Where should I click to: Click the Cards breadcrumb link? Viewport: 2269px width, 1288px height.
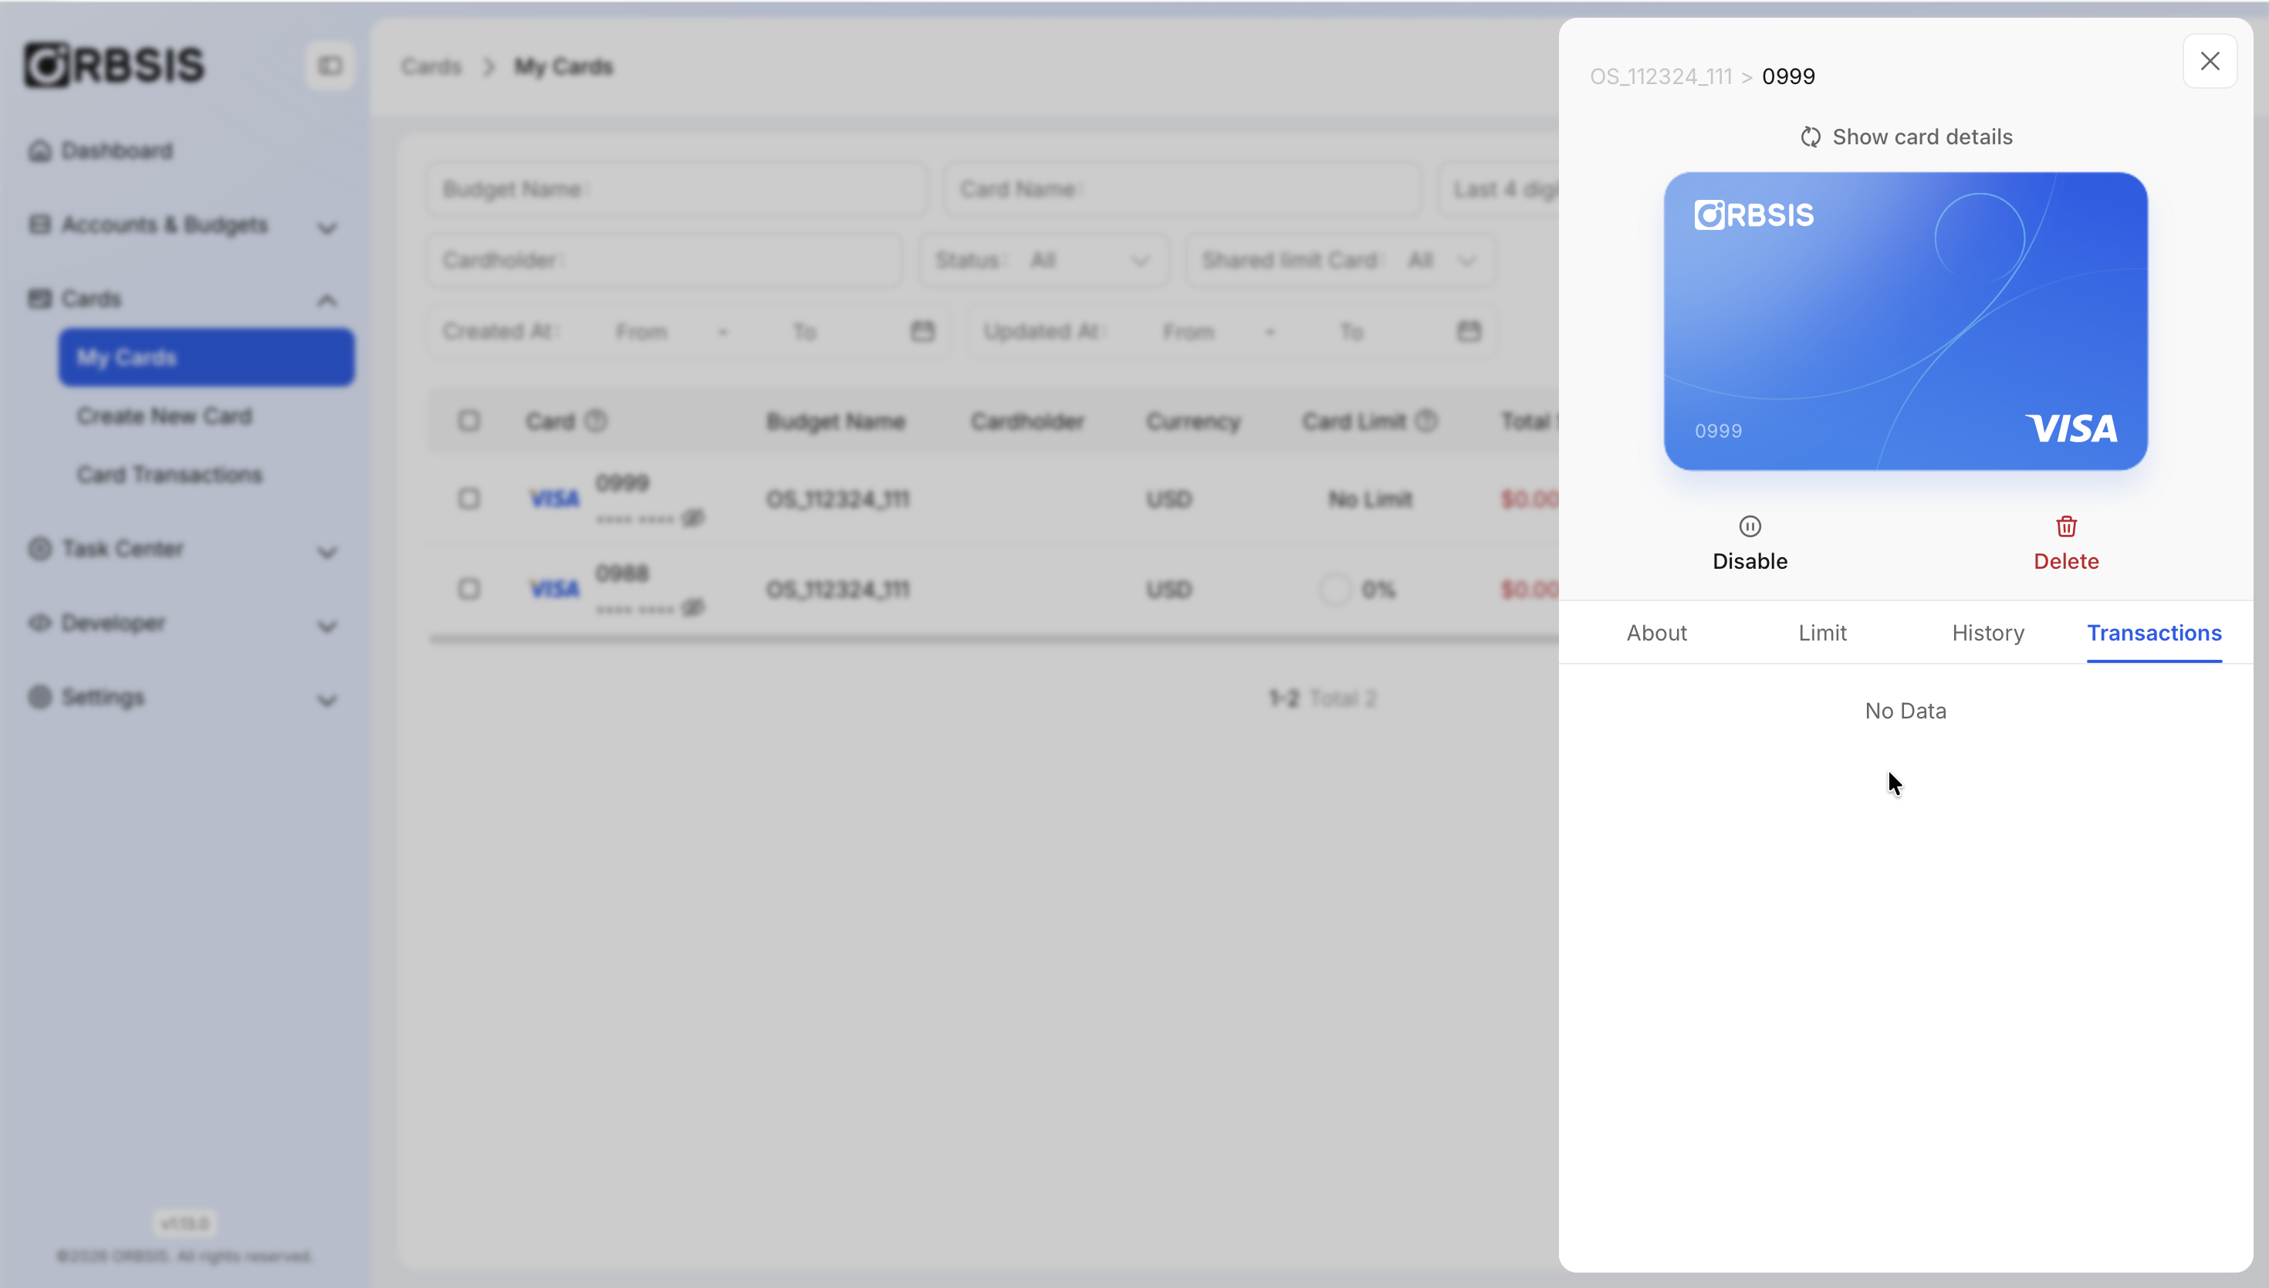pyautogui.click(x=431, y=66)
